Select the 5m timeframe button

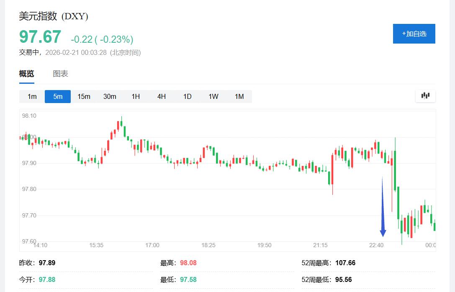tap(58, 96)
